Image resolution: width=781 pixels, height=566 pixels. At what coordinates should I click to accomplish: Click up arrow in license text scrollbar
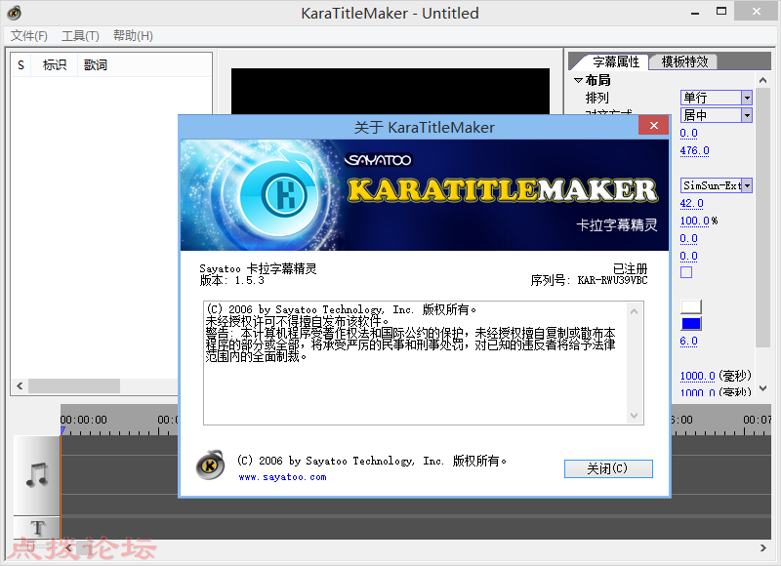[x=634, y=311]
